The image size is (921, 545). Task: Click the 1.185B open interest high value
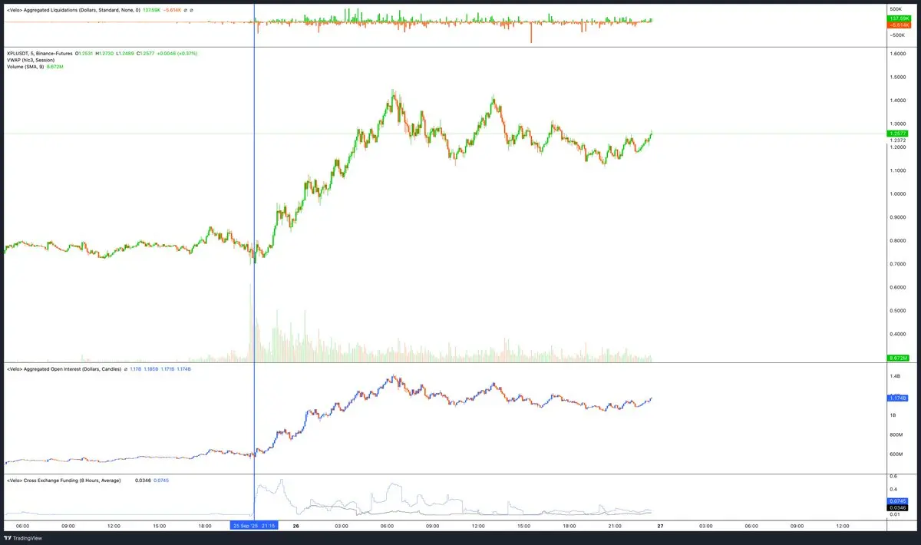152,369
